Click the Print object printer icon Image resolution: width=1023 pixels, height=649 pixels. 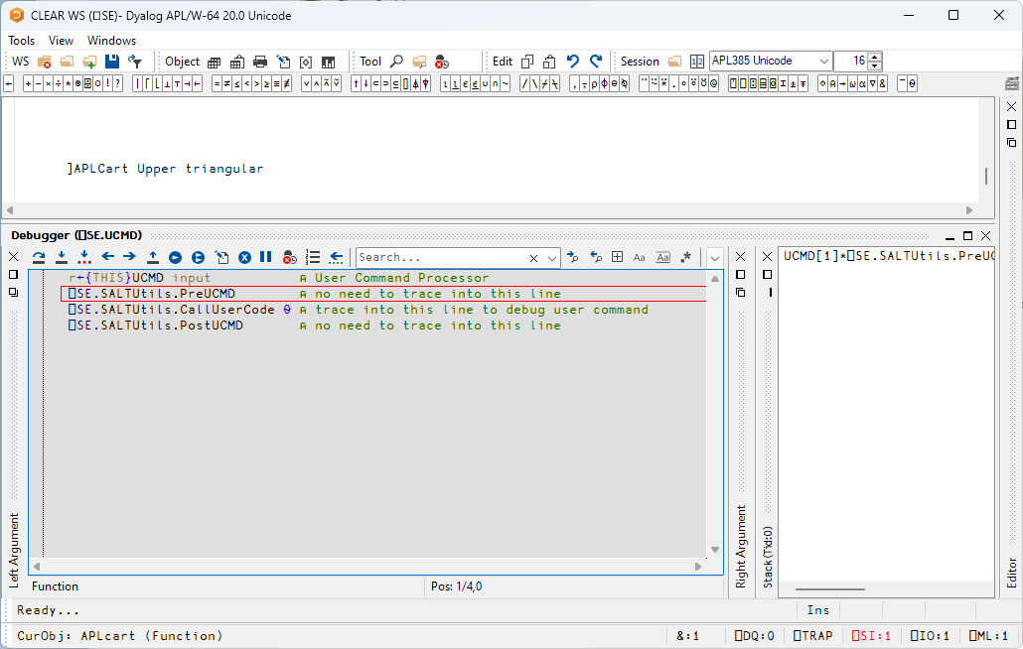click(260, 62)
